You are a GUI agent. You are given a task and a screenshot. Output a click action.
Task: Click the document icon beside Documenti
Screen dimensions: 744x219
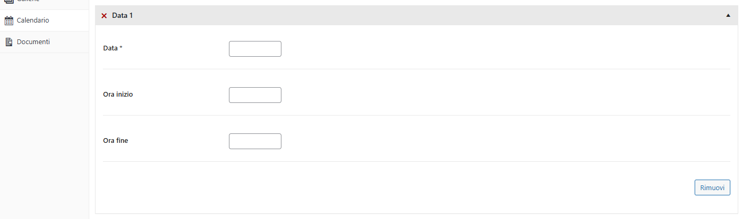8,42
